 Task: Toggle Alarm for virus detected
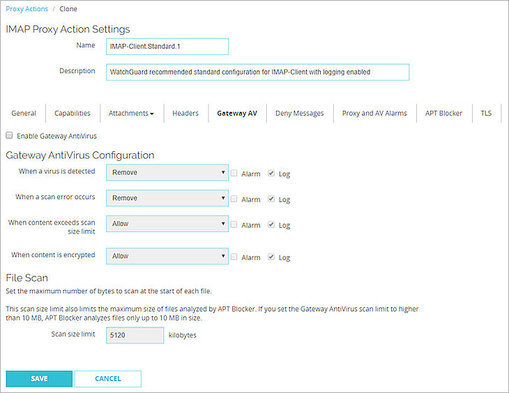(x=234, y=173)
